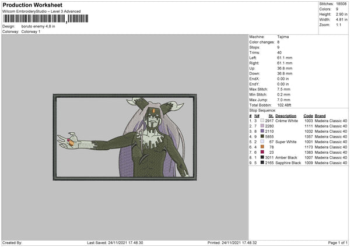Select the Sapphire Black color swatch
Viewport: 350px width, 247px height.
click(262, 163)
